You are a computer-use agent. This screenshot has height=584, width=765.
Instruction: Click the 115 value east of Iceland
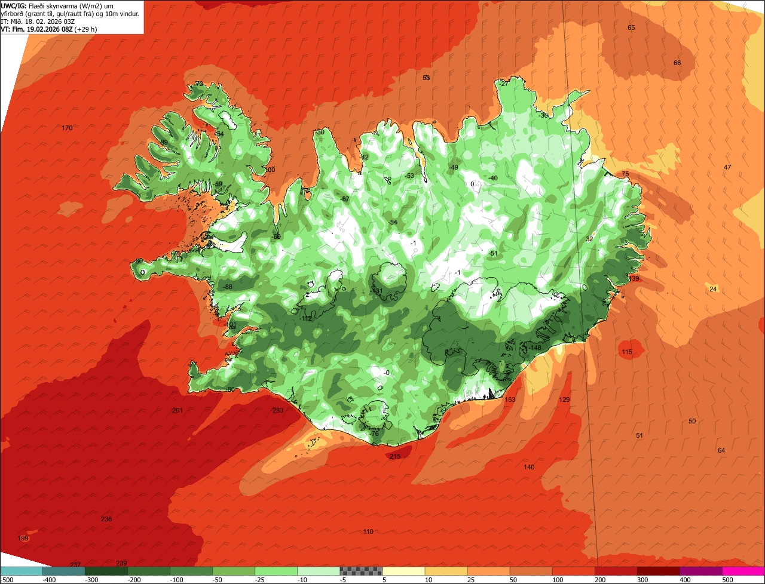626,352
